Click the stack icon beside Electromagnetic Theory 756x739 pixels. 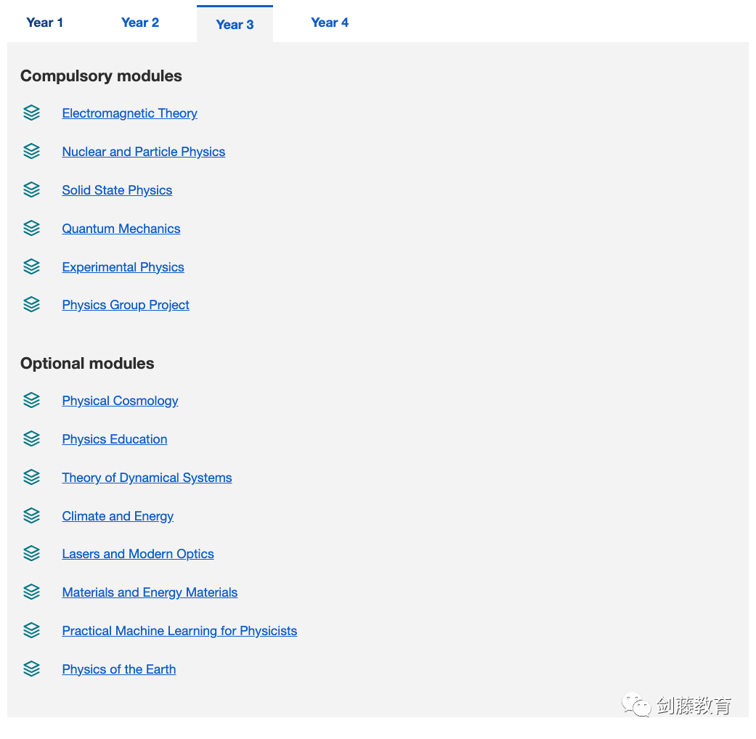coord(31,113)
